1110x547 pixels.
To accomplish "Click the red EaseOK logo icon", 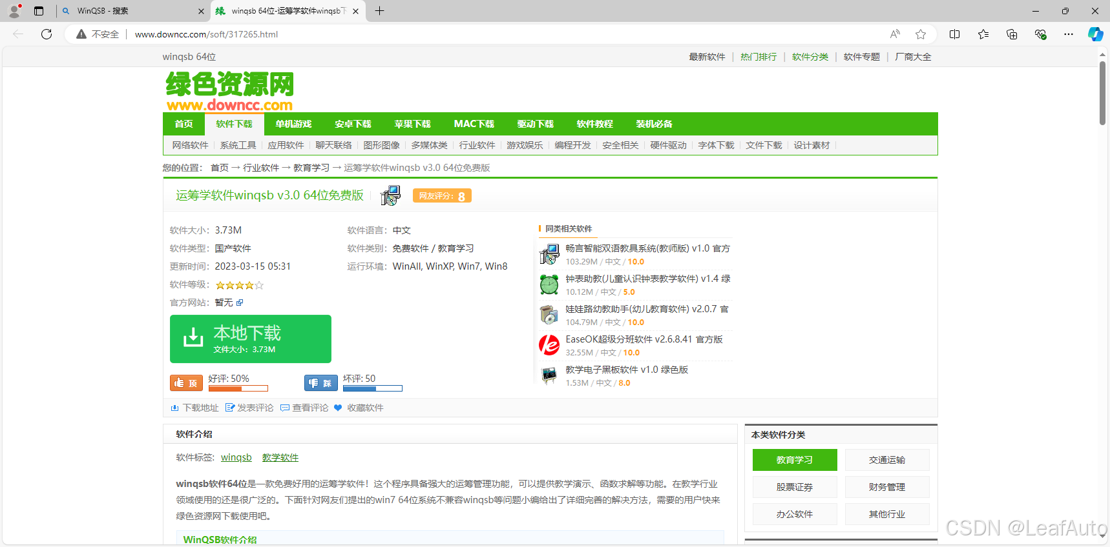I will pos(549,345).
